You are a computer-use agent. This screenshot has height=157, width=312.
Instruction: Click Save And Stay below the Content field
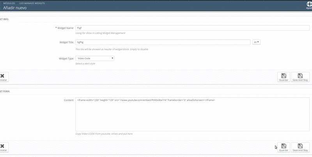[300, 147]
